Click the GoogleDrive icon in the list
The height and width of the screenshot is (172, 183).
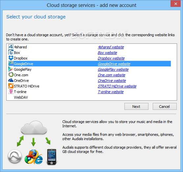click(x=11, y=64)
